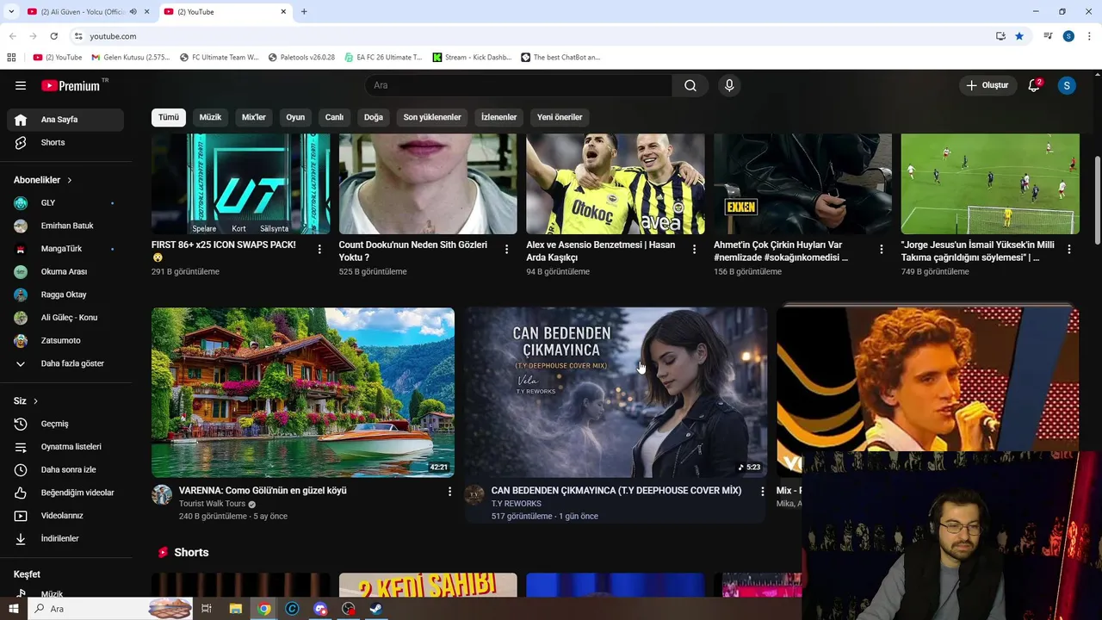Open Daha sonra izle list
The width and height of the screenshot is (1102, 620).
pyautogui.click(x=65, y=469)
